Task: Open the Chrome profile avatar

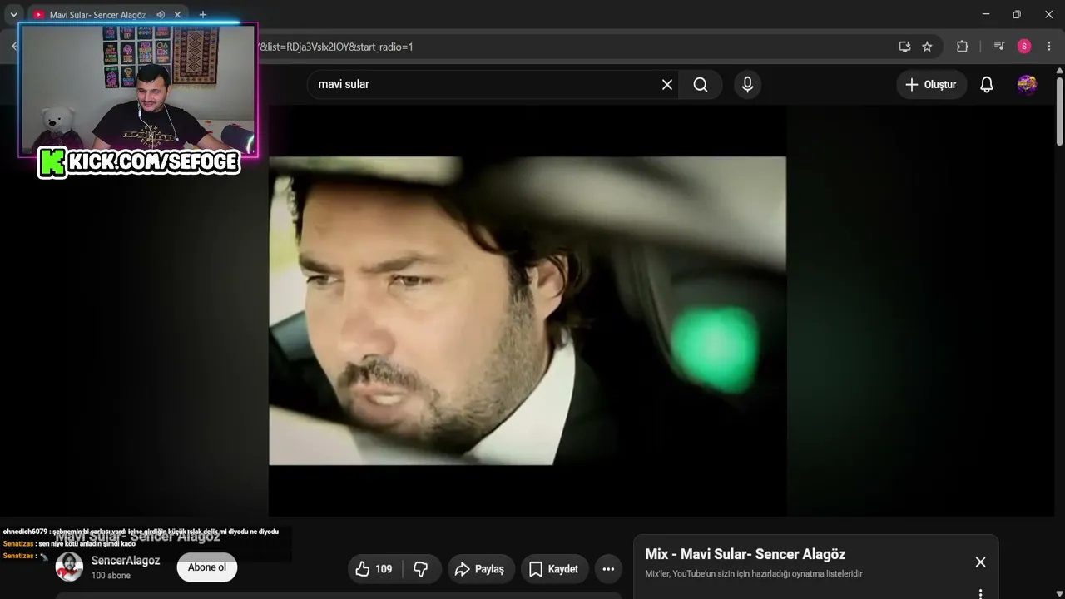Action: [x=1024, y=47]
